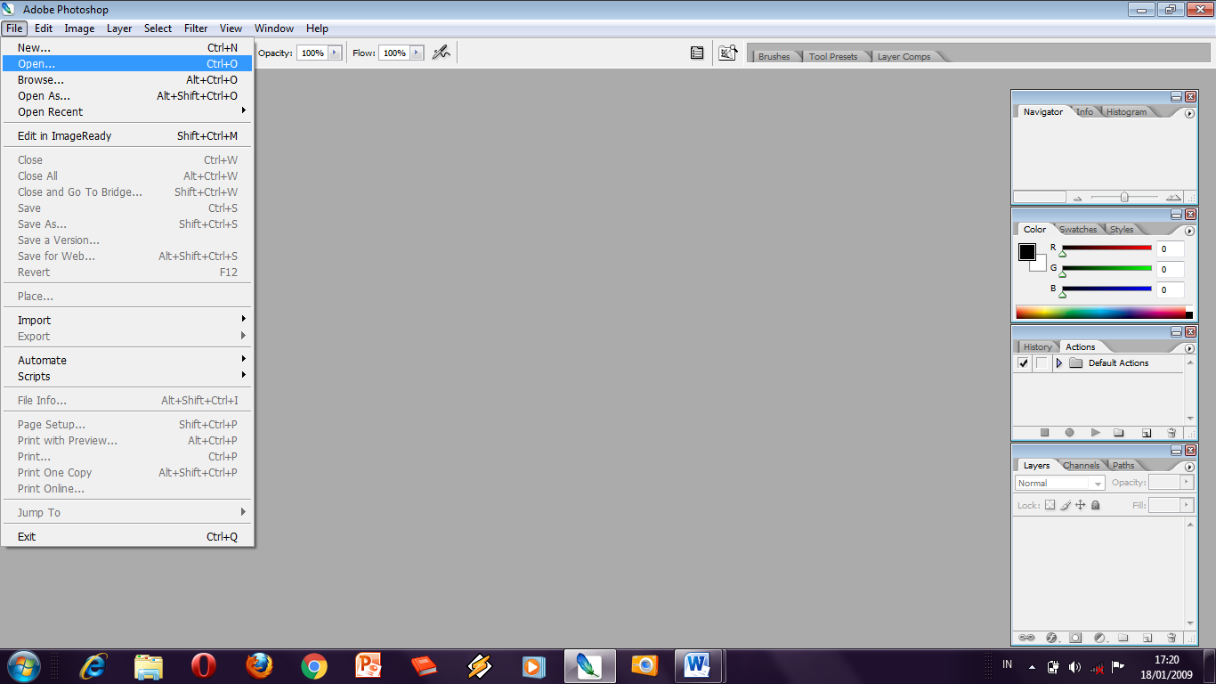1216x684 pixels.
Task: Click the new adjustment layer icon
Action: [x=1099, y=638]
